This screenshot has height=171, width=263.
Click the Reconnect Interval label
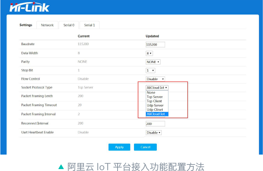tap(35, 123)
